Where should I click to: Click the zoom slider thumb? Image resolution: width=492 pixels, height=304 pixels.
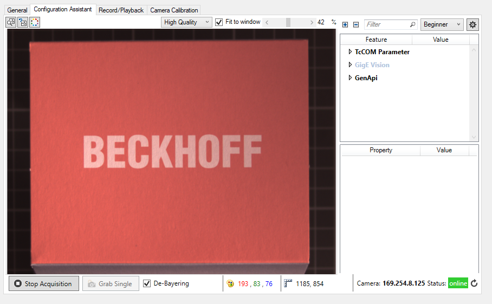(x=288, y=22)
